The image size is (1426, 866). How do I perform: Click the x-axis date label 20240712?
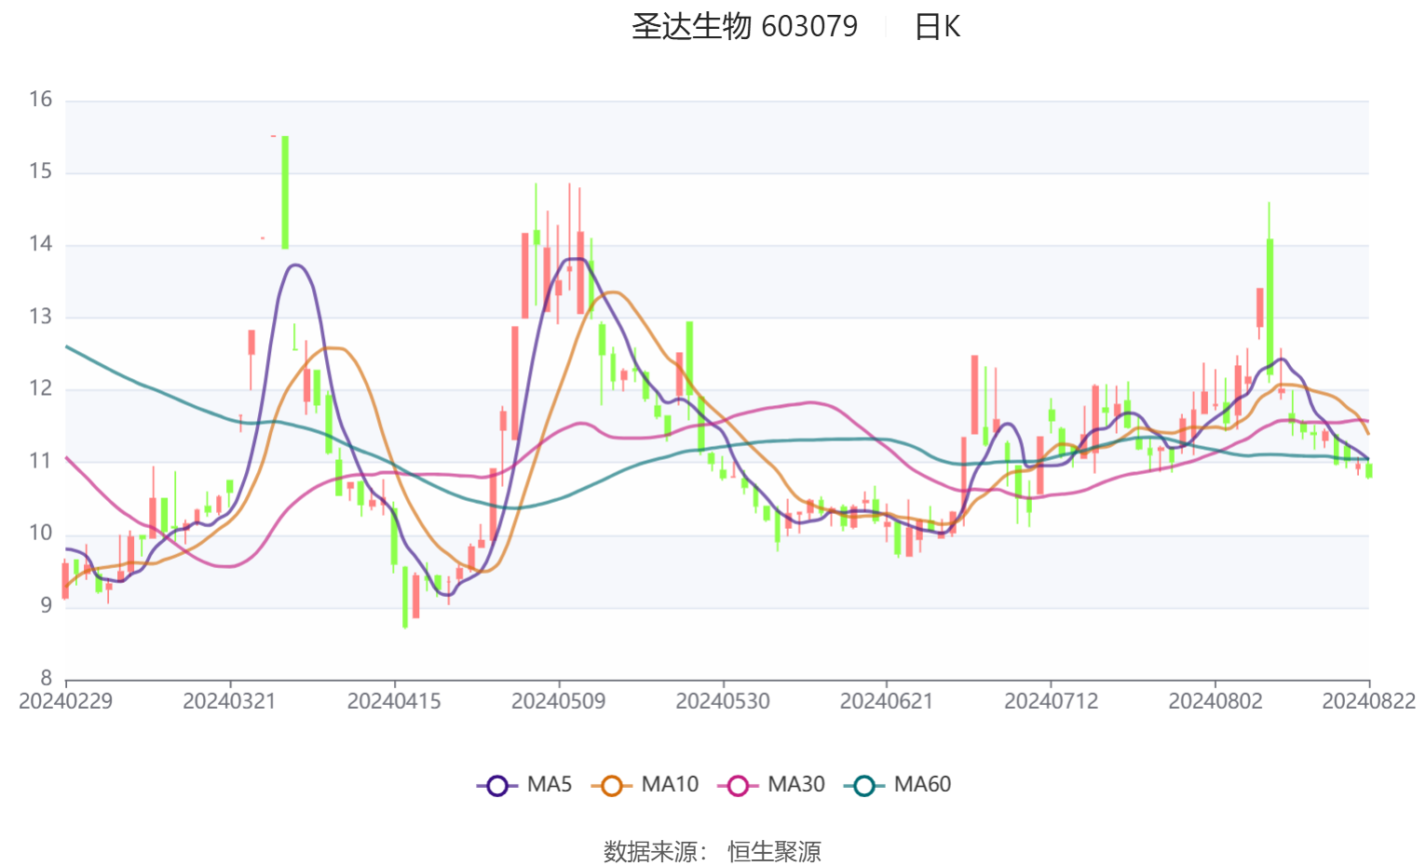point(1051,701)
